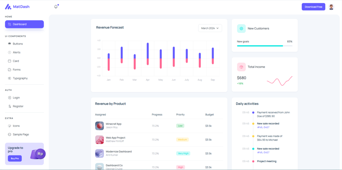Click the Assigned column header
The height and width of the screenshot is (170, 342).
point(100,115)
